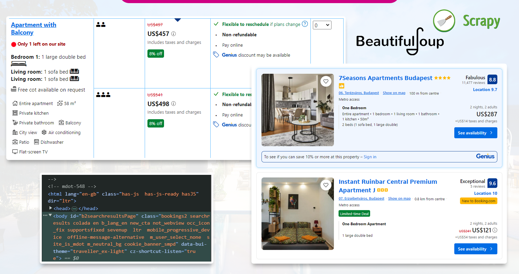
Task: Expand the head element disclosure triangle
Action: [x=51, y=208]
